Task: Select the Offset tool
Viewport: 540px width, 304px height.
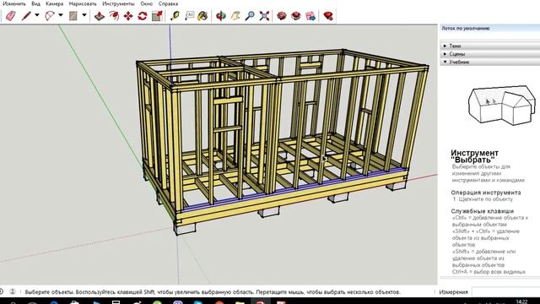Action: click(114, 16)
